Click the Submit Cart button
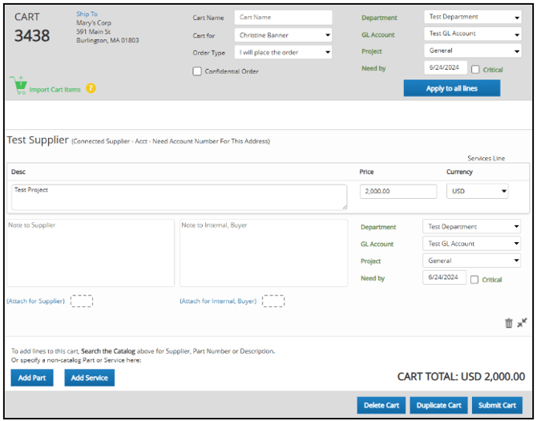This screenshot has height=421, width=537. tap(497, 405)
